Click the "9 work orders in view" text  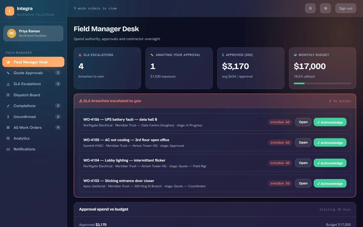tap(95, 8)
